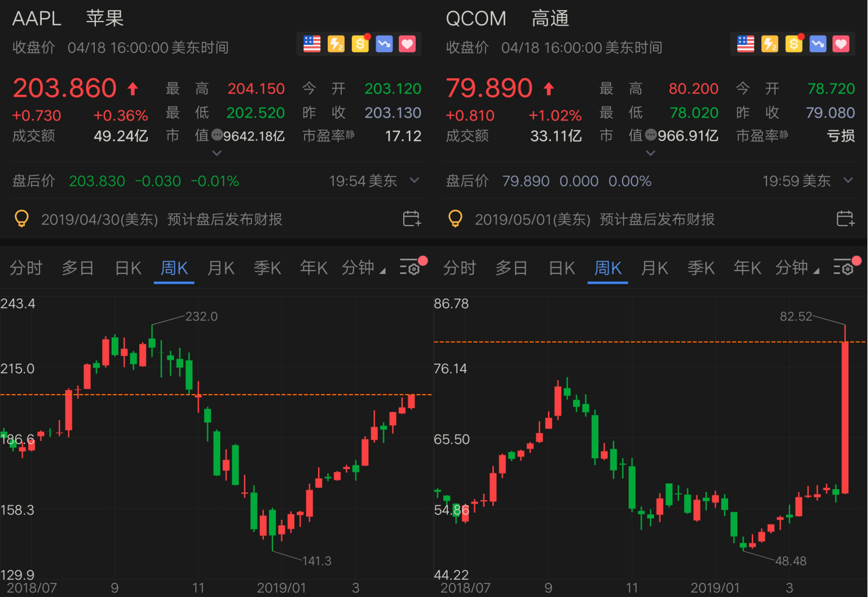Add QCOM earnings date via the calendar icon
Viewport: 868px width, 597px height.
845,219
